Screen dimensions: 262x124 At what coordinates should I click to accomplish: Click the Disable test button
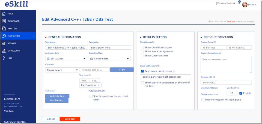(x=57, y=101)
